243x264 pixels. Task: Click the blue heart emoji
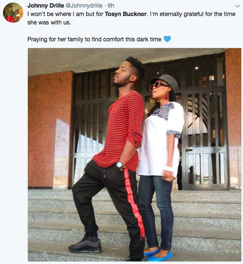[167, 39]
